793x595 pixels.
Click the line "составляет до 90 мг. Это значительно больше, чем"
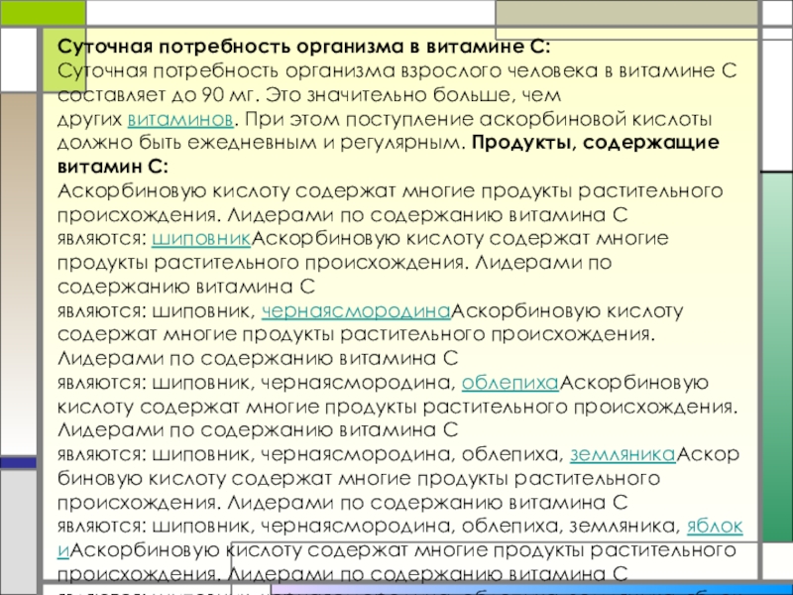coord(309,95)
